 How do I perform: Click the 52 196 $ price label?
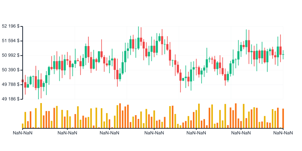(x=11, y=26)
